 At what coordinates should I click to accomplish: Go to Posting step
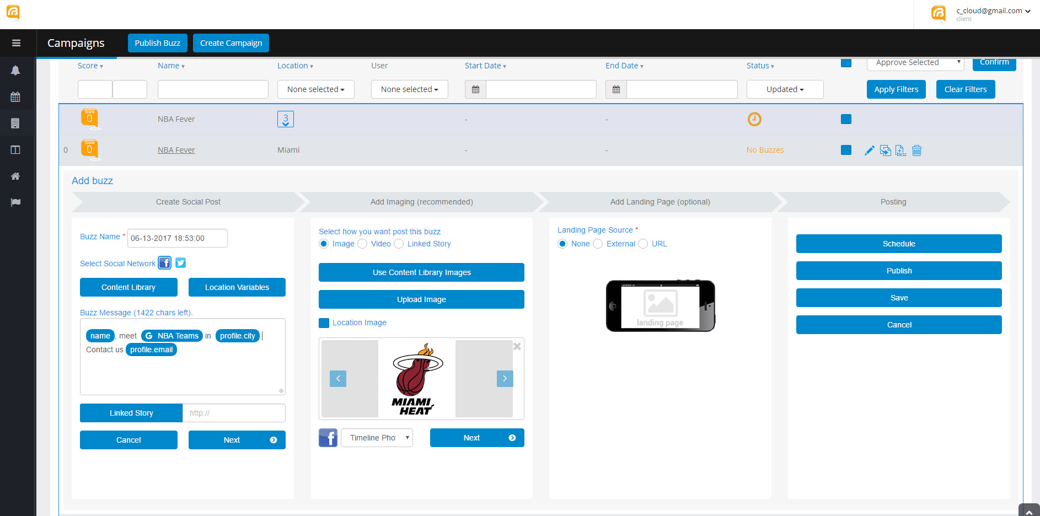(x=893, y=202)
